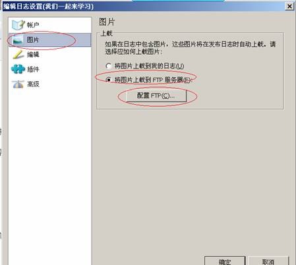The width and height of the screenshot is (296, 265).
Task: Click the 高级 propeller hat icon
Action: pos(18,84)
